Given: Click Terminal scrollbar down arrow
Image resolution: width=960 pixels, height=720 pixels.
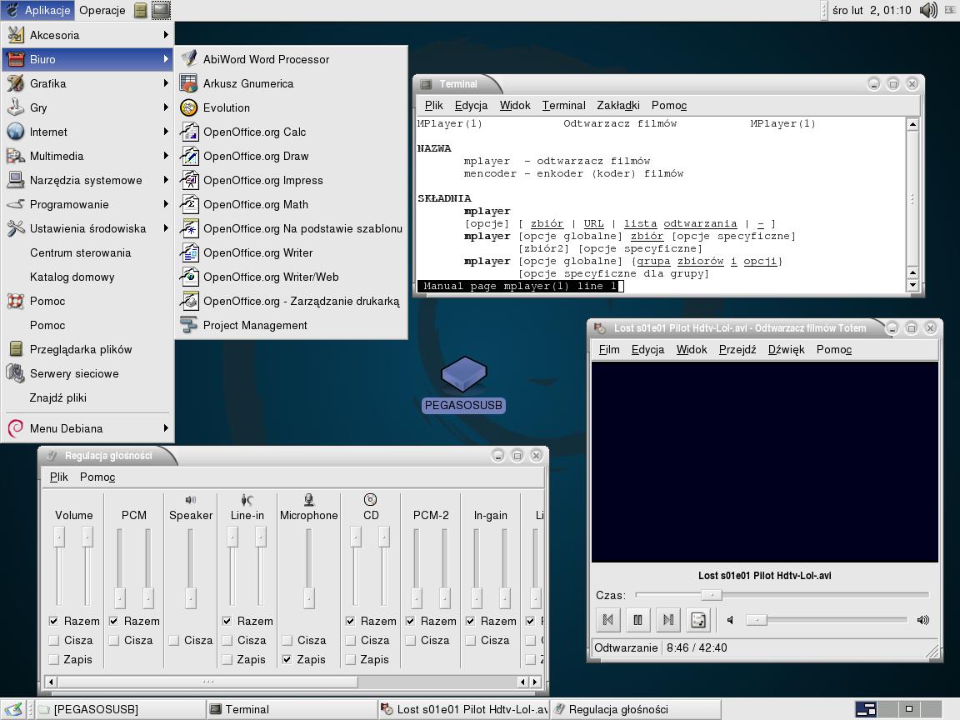Looking at the screenshot, I should click(912, 285).
